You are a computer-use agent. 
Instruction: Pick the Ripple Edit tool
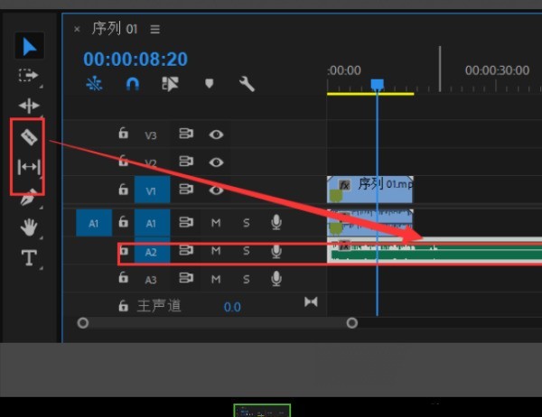[x=29, y=106]
